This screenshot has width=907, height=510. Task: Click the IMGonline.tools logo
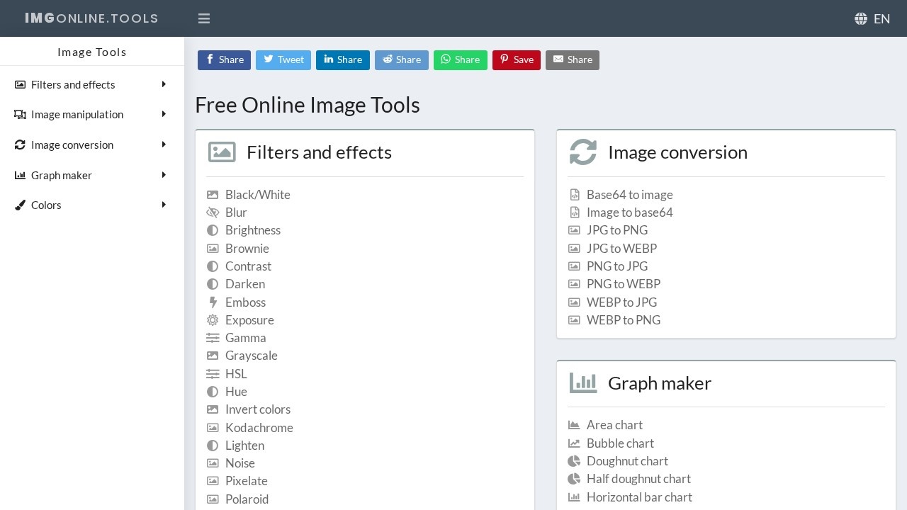pos(91,18)
